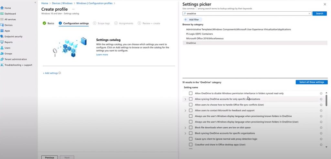
Task: Switch to the Basics step tab
Action: click(48, 23)
